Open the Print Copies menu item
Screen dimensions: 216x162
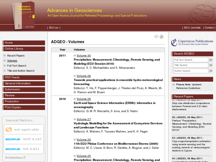click(x=23, y=107)
